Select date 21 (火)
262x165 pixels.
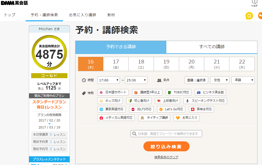(217, 64)
